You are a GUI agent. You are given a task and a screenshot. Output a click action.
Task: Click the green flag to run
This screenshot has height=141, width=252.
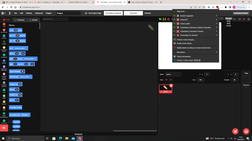(160, 19)
